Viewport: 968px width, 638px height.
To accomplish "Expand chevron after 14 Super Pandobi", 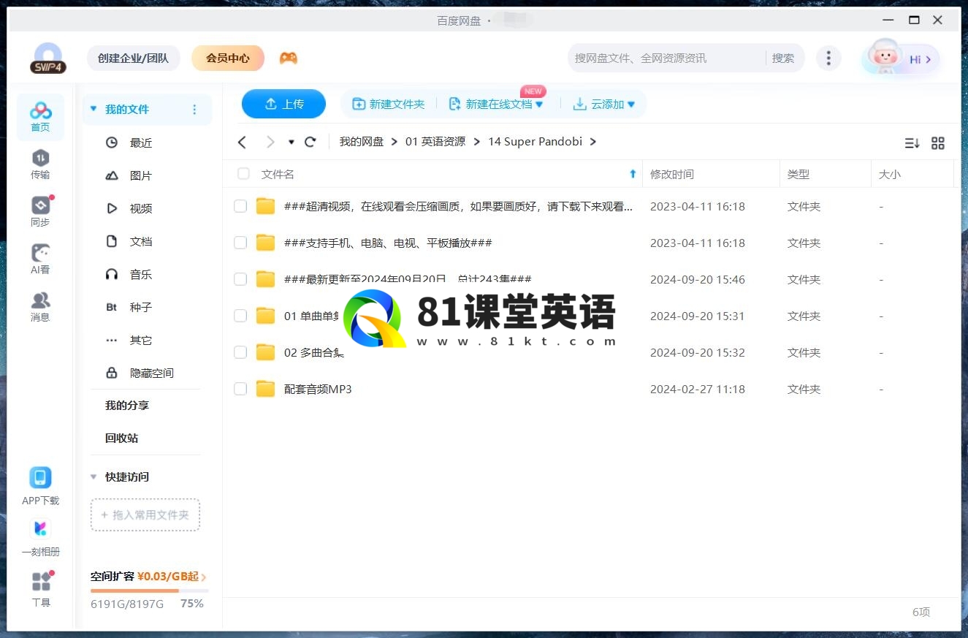I will pyautogui.click(x=593, y=142).
